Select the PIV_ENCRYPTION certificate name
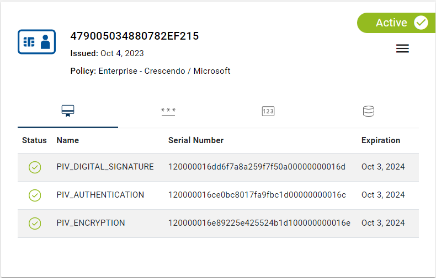 coord(91,223)
